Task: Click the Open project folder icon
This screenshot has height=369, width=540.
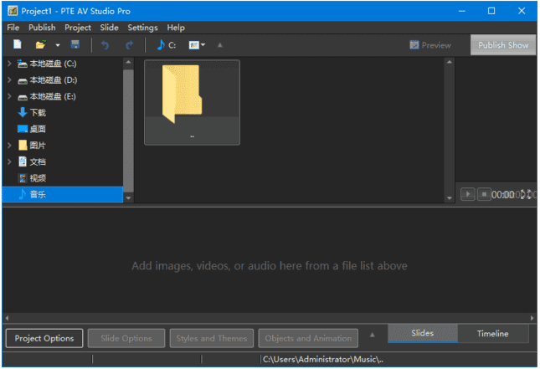Action: pos(41,44)
